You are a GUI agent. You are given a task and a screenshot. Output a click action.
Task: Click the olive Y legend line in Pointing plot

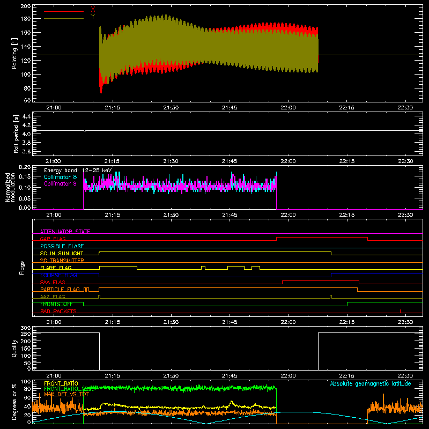coord(64,19)
